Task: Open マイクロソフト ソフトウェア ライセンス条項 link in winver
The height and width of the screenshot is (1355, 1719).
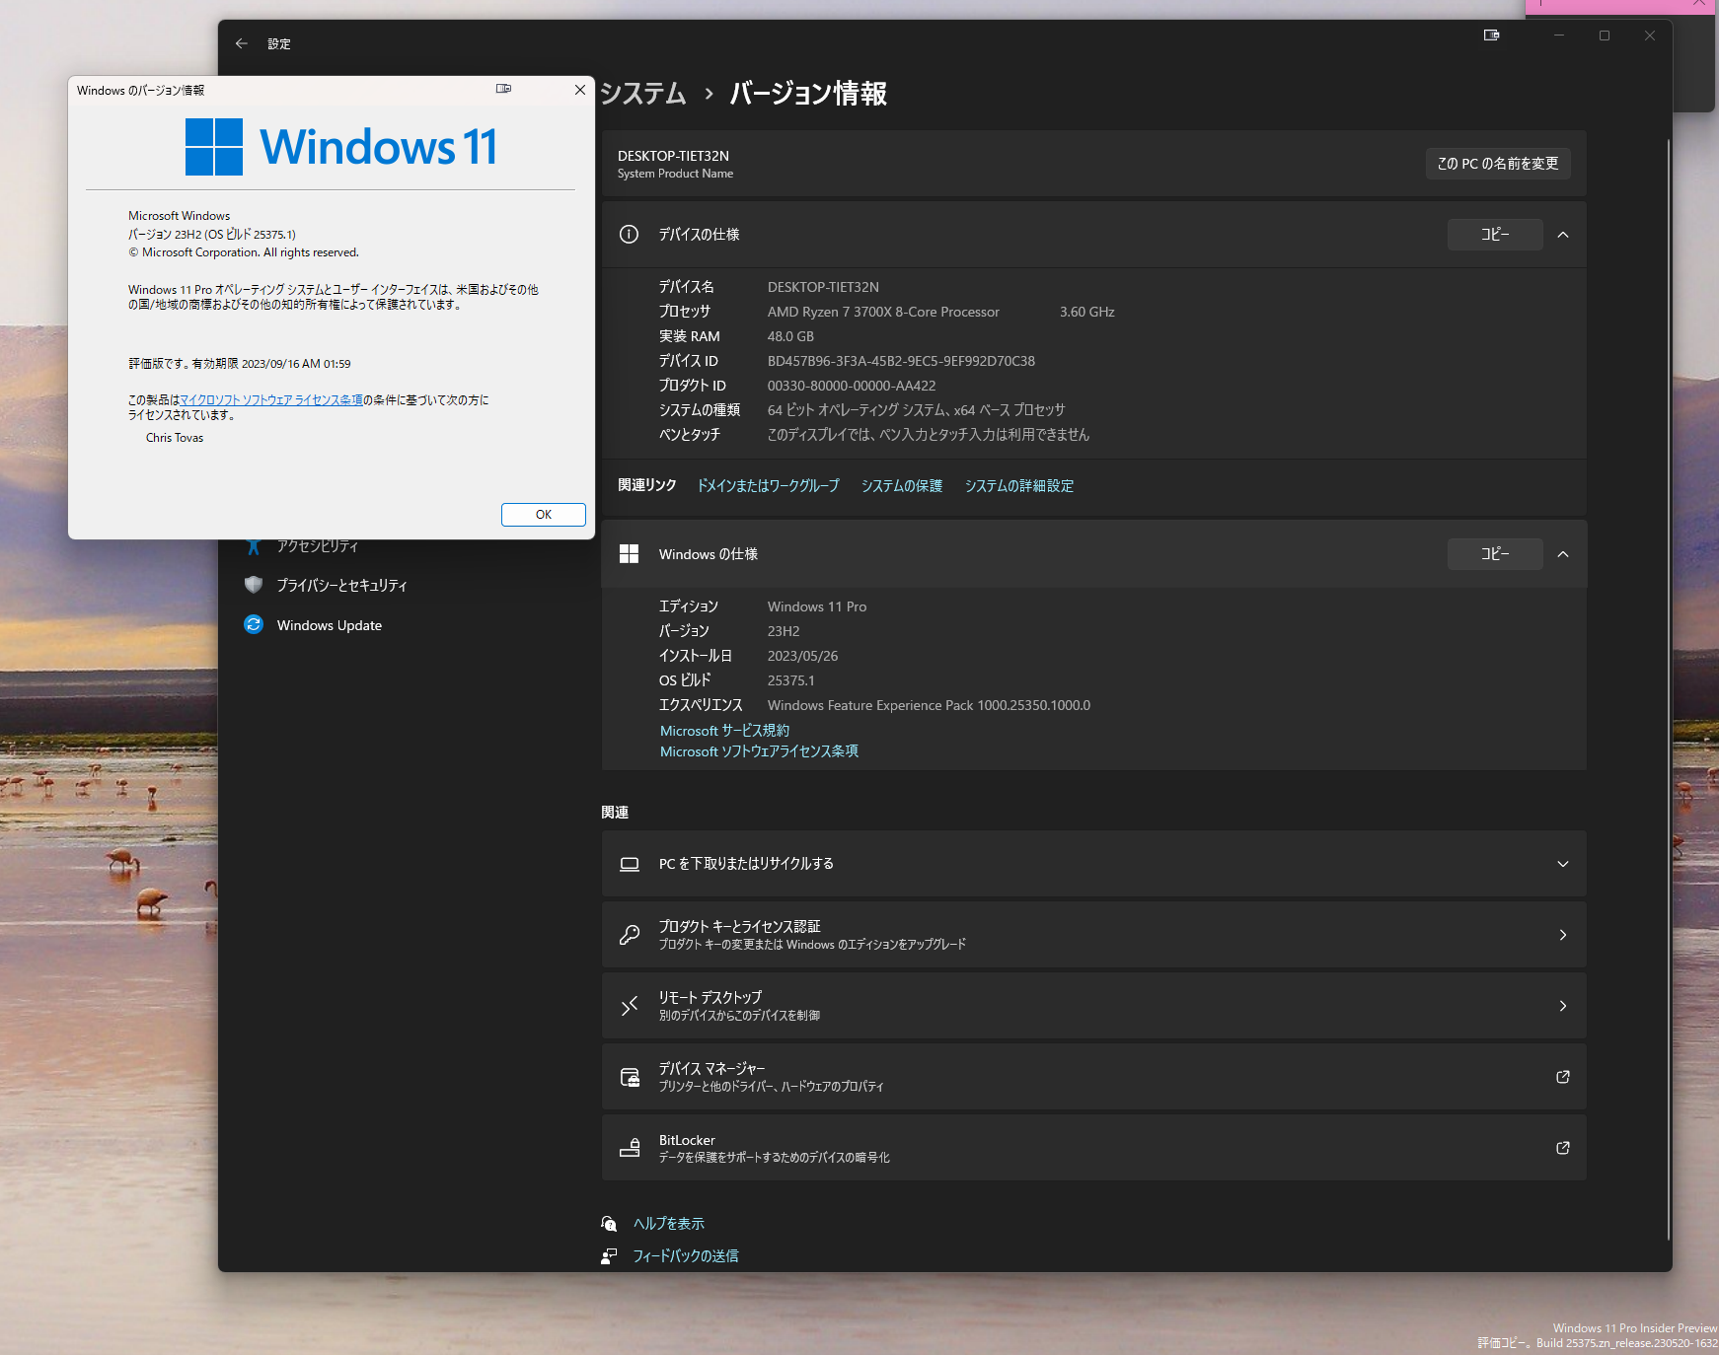Action: coord(271,400)
